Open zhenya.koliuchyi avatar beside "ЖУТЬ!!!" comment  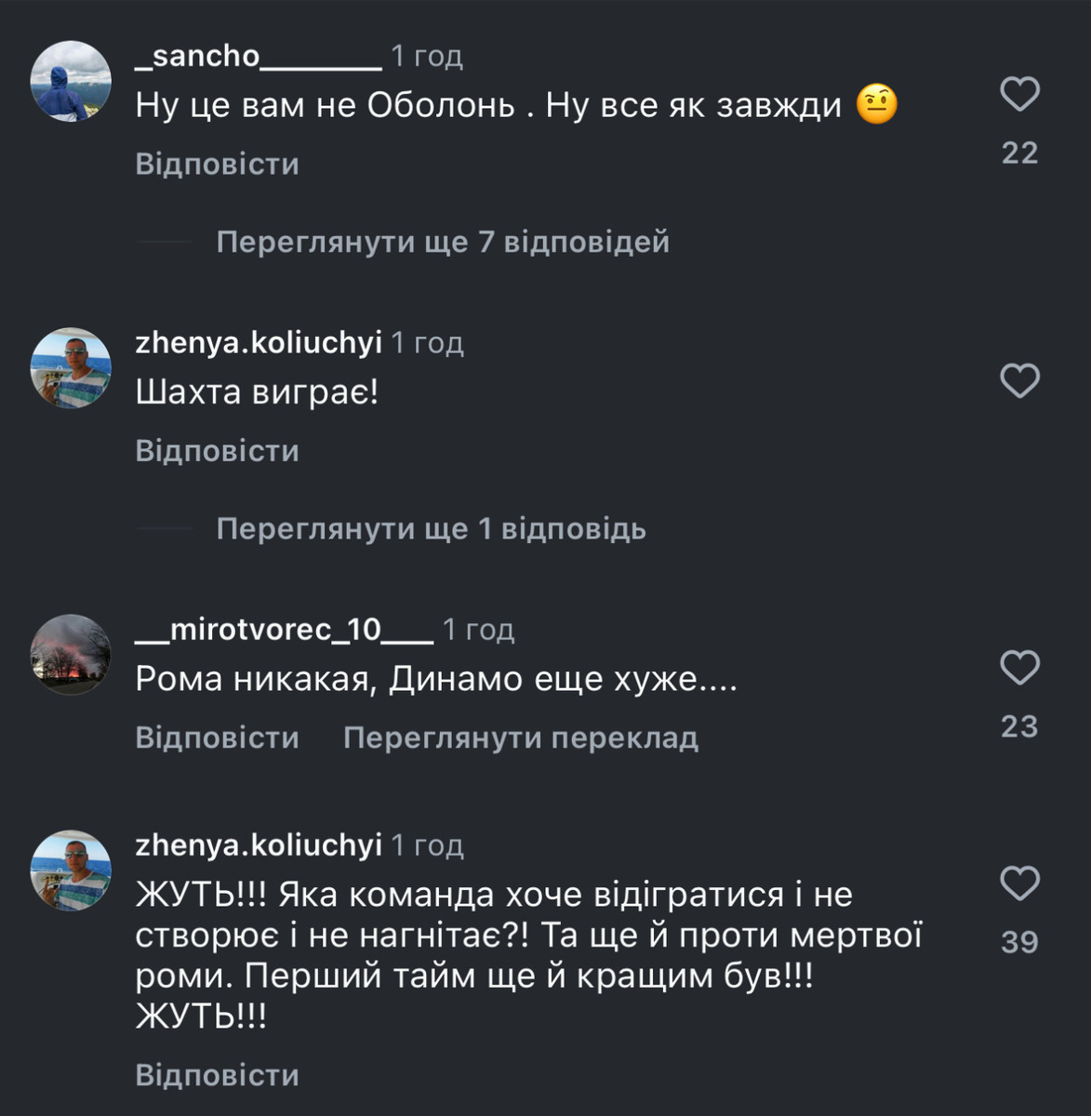coord(71,870)
